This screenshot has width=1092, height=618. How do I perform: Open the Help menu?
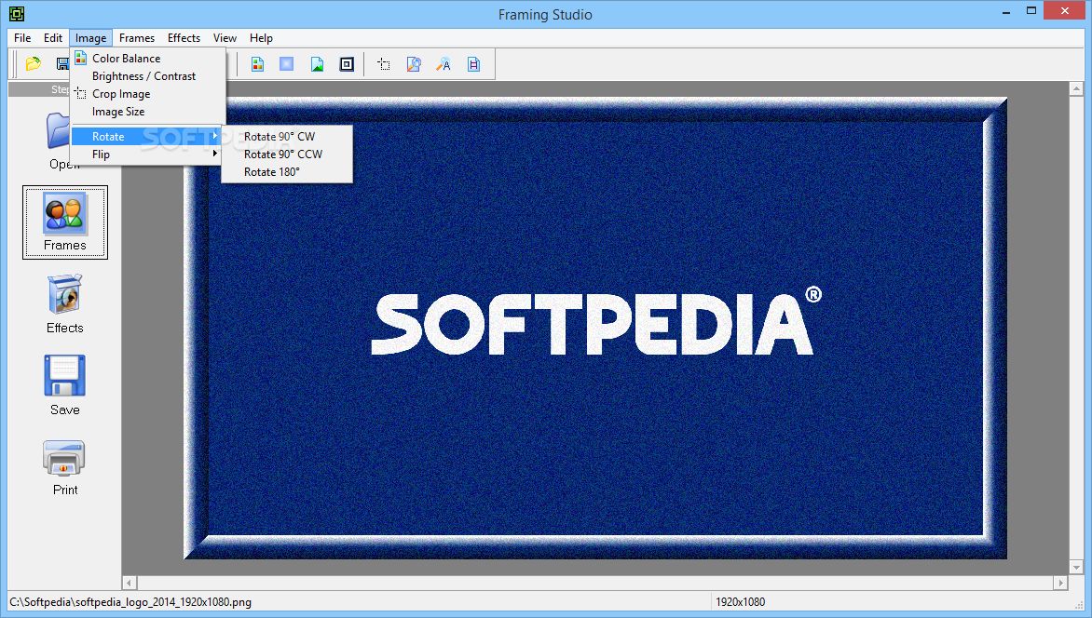click(261, 38)
